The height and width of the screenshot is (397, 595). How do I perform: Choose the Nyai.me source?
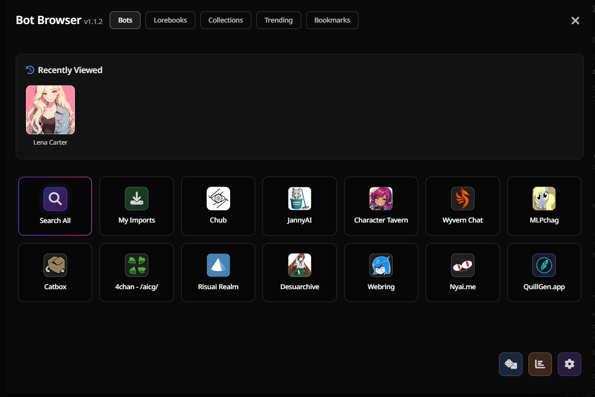pyautogui.click(x=463, y=273)
